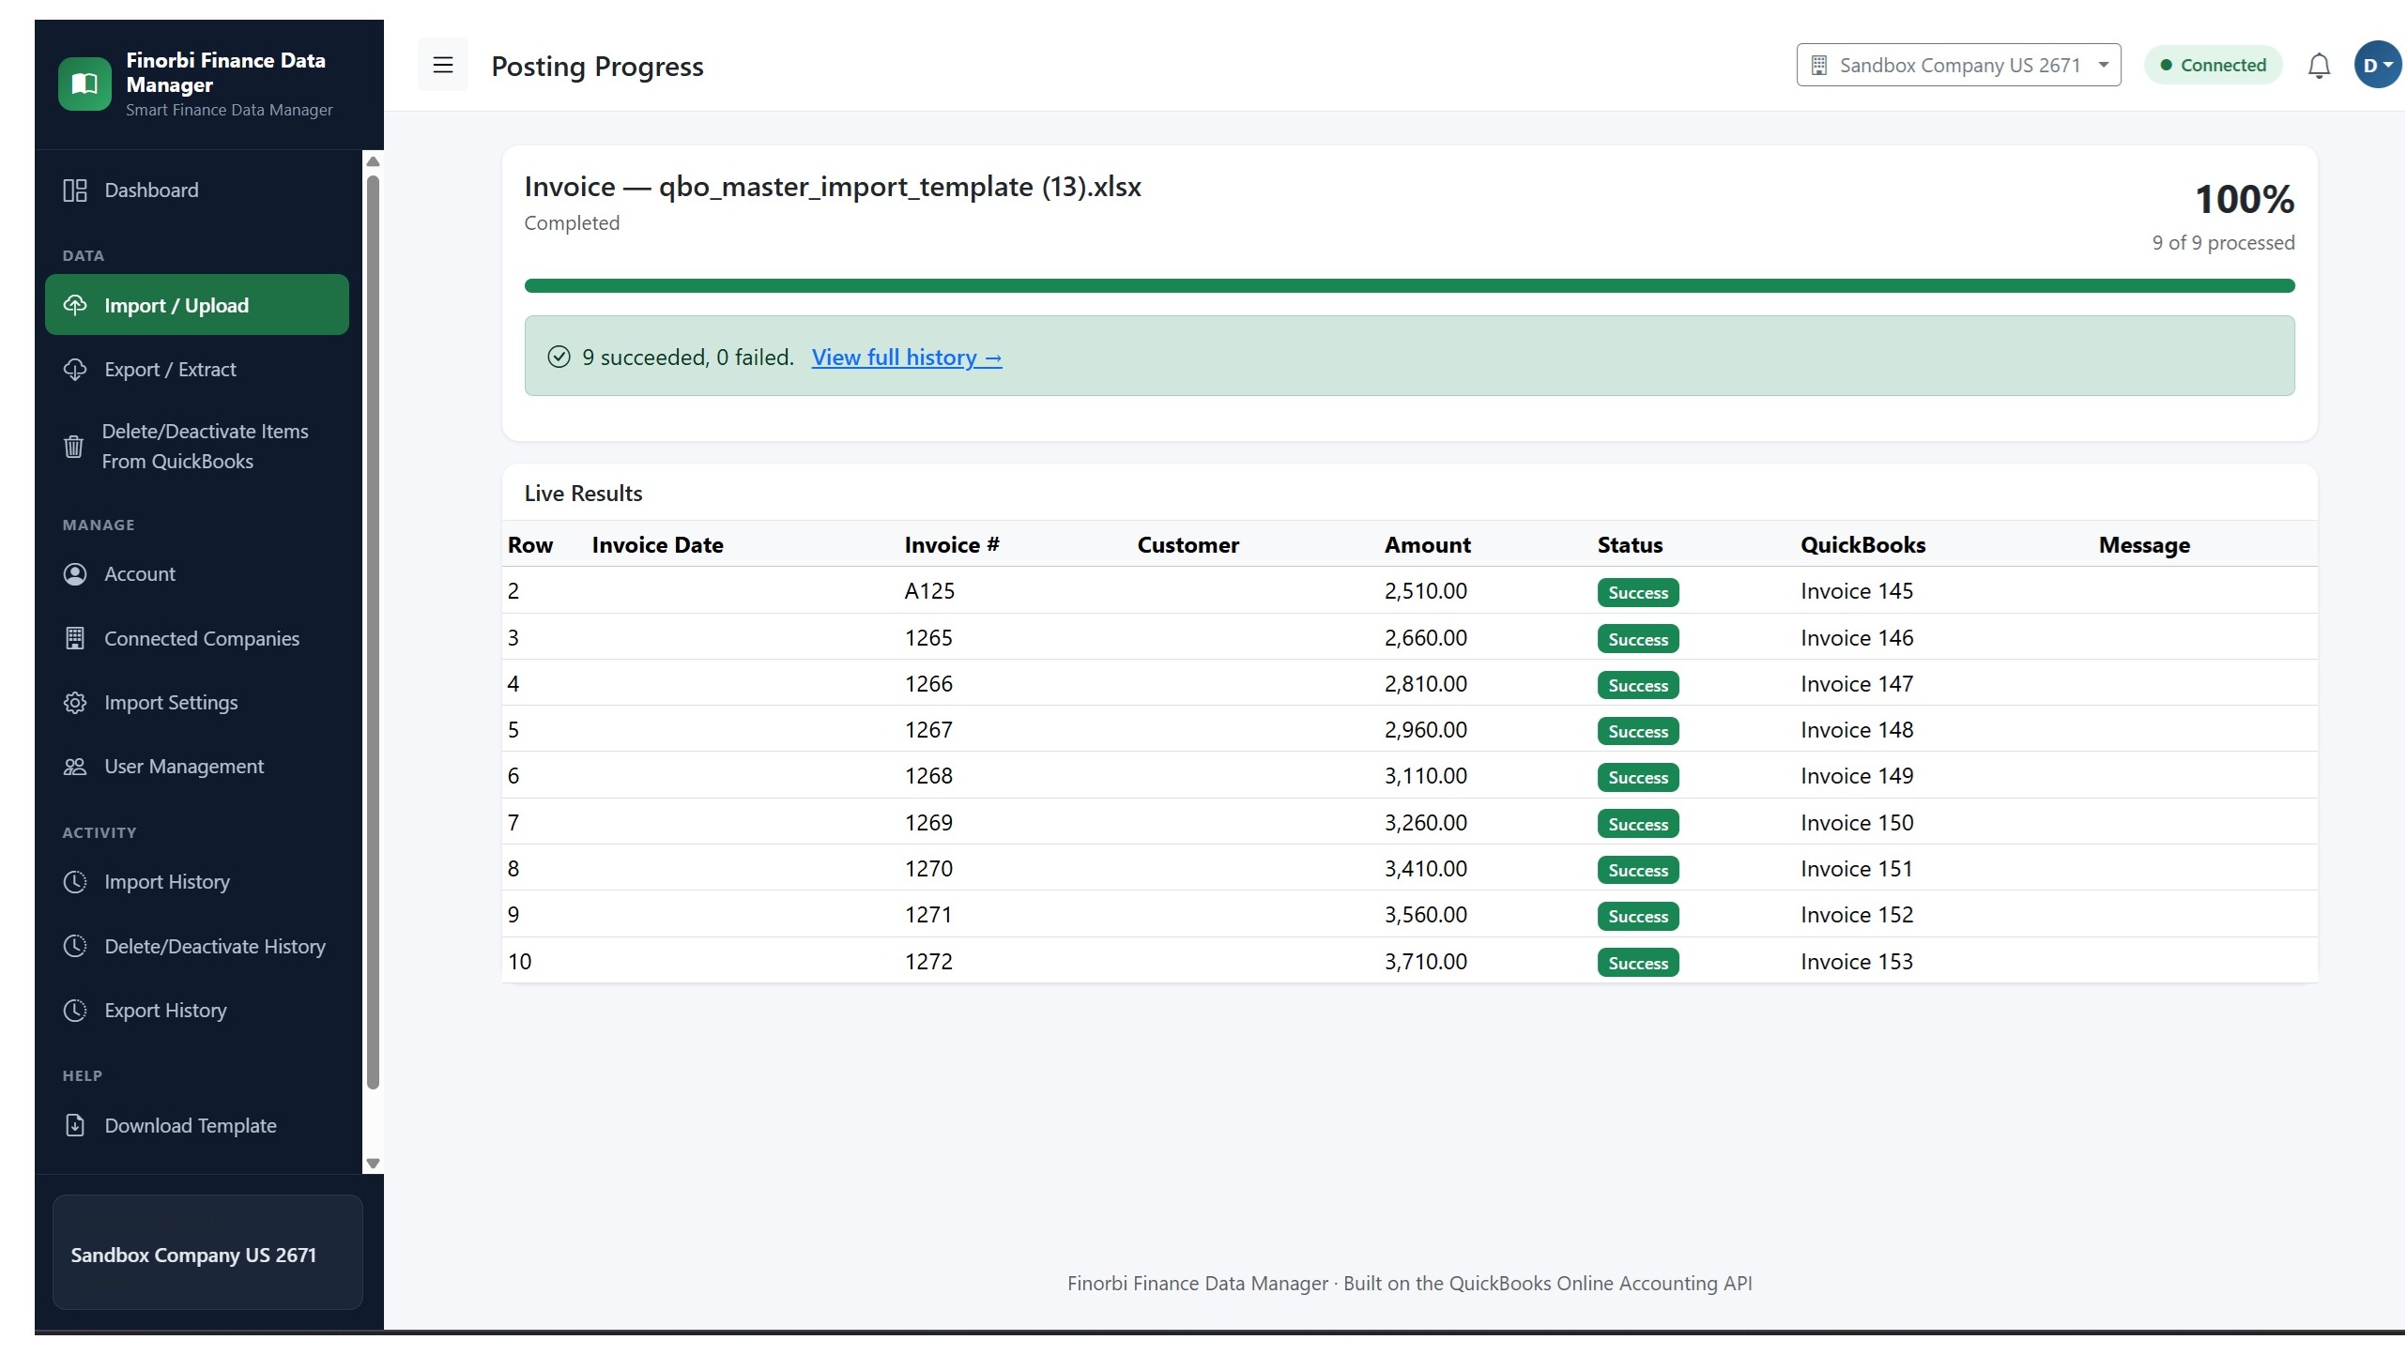Click the Delete/Deactivate History clock icon
The width and height of the screenshot is (2405, 1355).
[75, 946]
